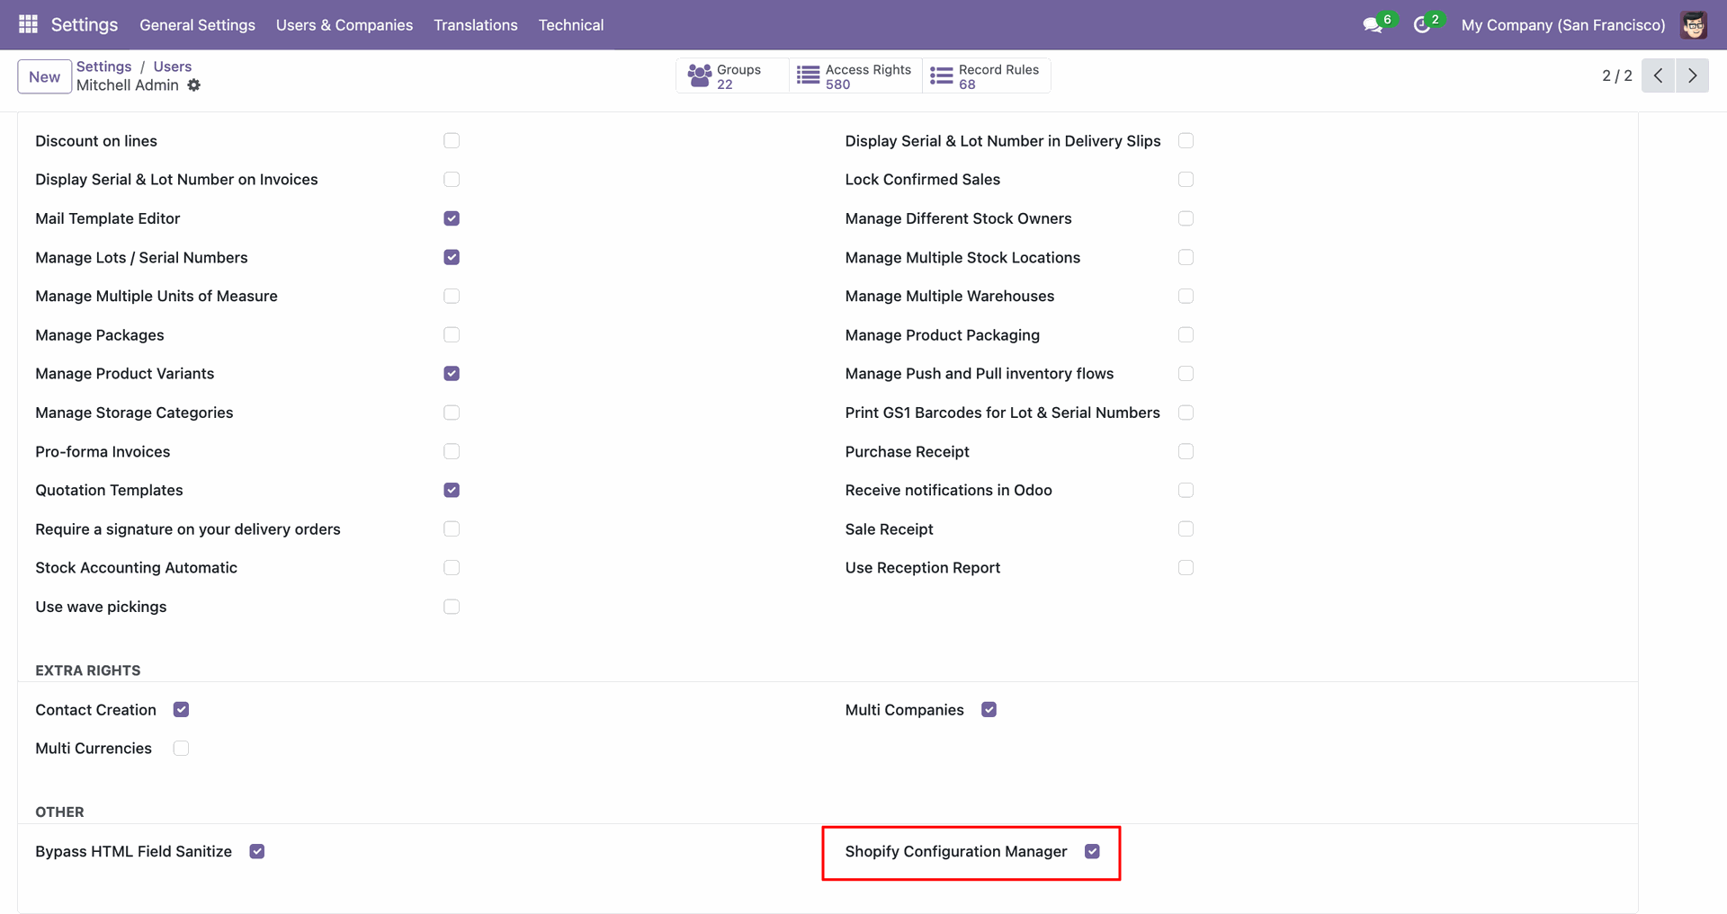Enable Pro-forma Invoices checkbox
Image resolution: width=1727 pixels, height=914 pixels.
click(452, 451)
